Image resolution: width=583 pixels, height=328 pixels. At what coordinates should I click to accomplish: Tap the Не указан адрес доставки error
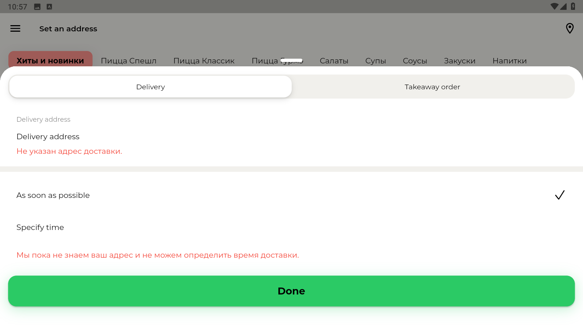click(x=69, y=151)
